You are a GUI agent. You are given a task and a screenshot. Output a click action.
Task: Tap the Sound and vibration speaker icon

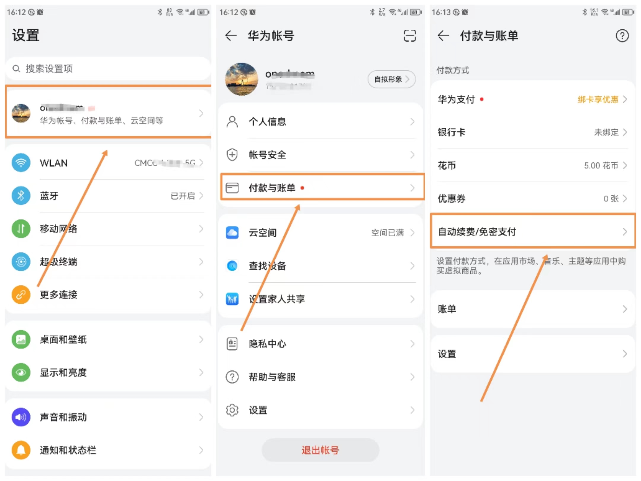(x=21, y=417)
